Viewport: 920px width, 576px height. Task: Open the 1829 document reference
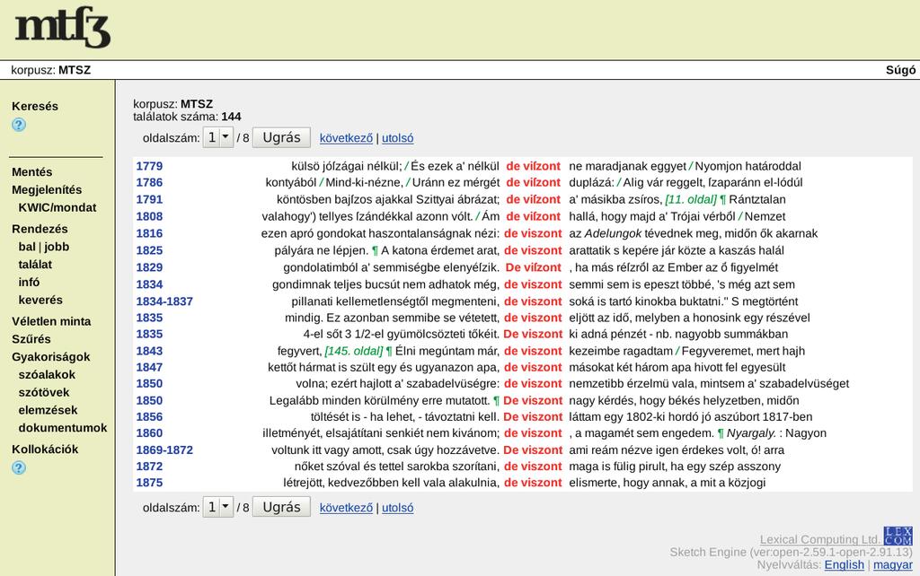[150, 267]
